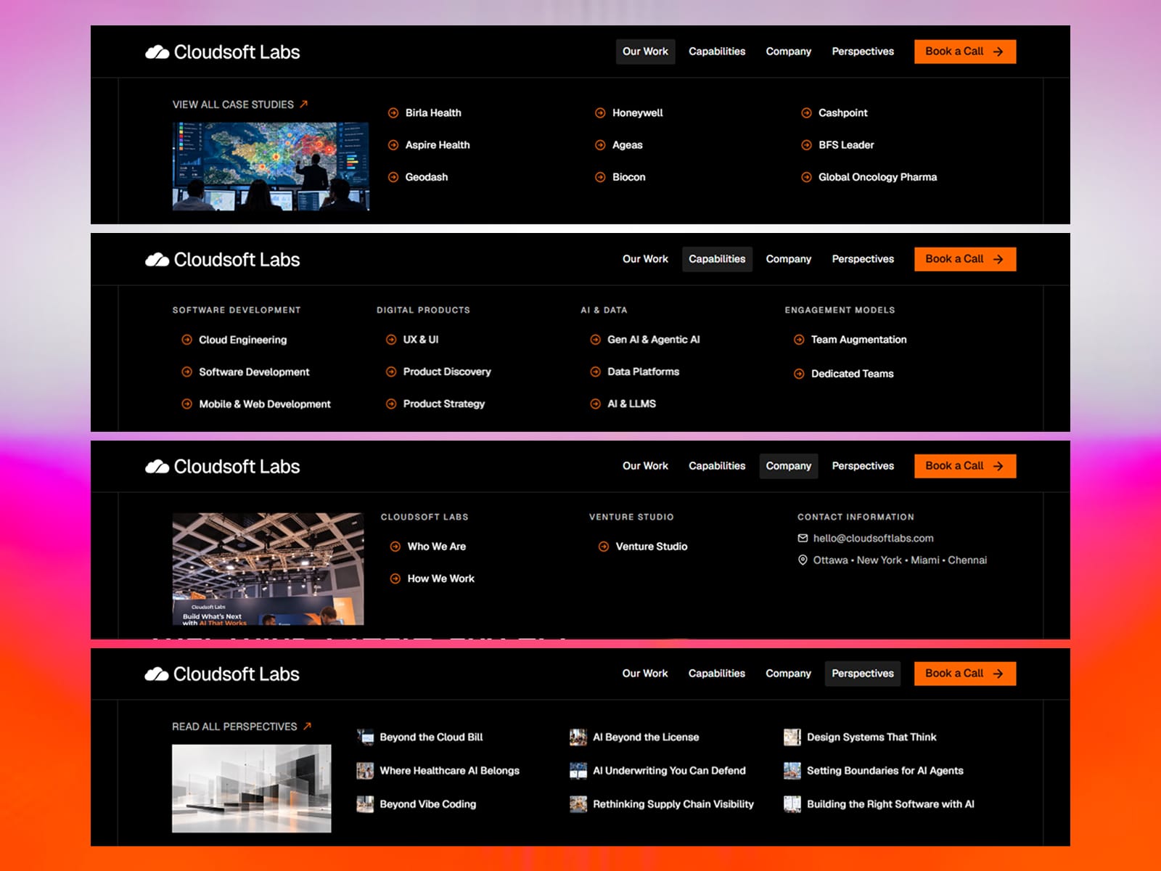Open Global Oncology Pharma case study
The width and height of the screenshot is (1161, 871).
pos(877,177)
